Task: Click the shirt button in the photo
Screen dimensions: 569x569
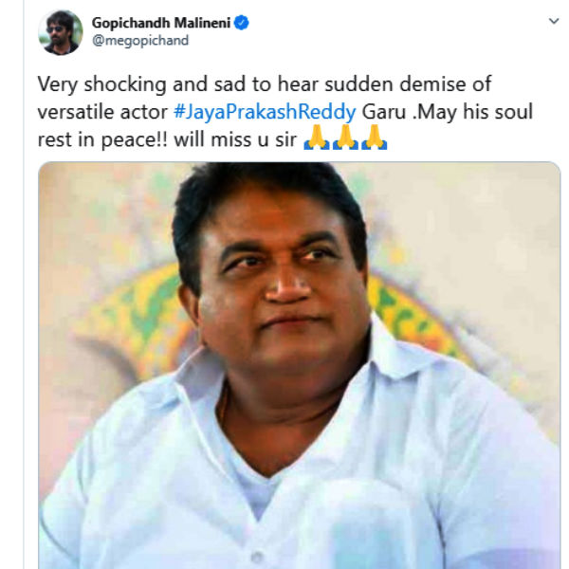Action: click(257, 557)
